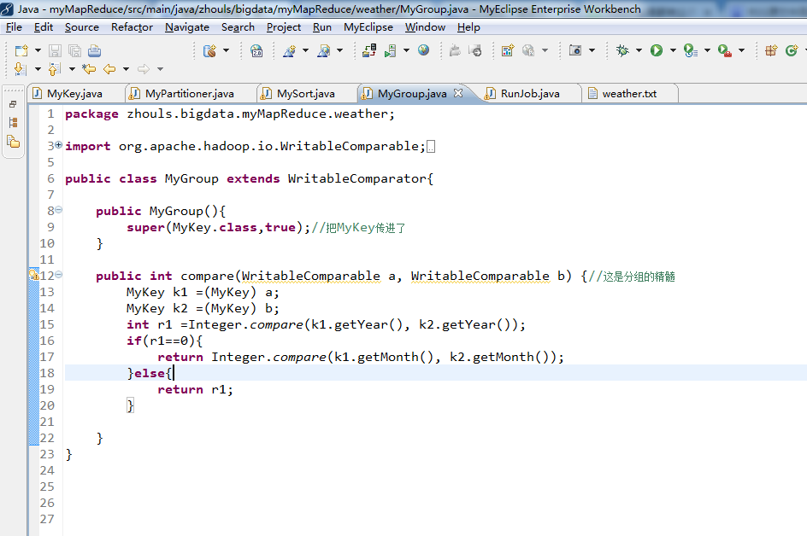The width and height of the screenshot is (807, 536).
Task: Open dropdown next to New wizard icon
Action: (x=38, y=50)
